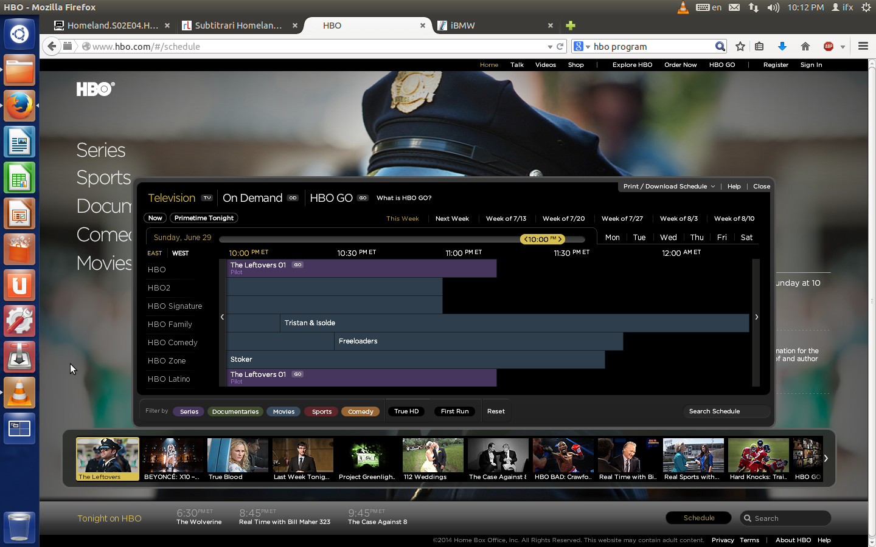Toggle the Series filter

coord(189,411)
